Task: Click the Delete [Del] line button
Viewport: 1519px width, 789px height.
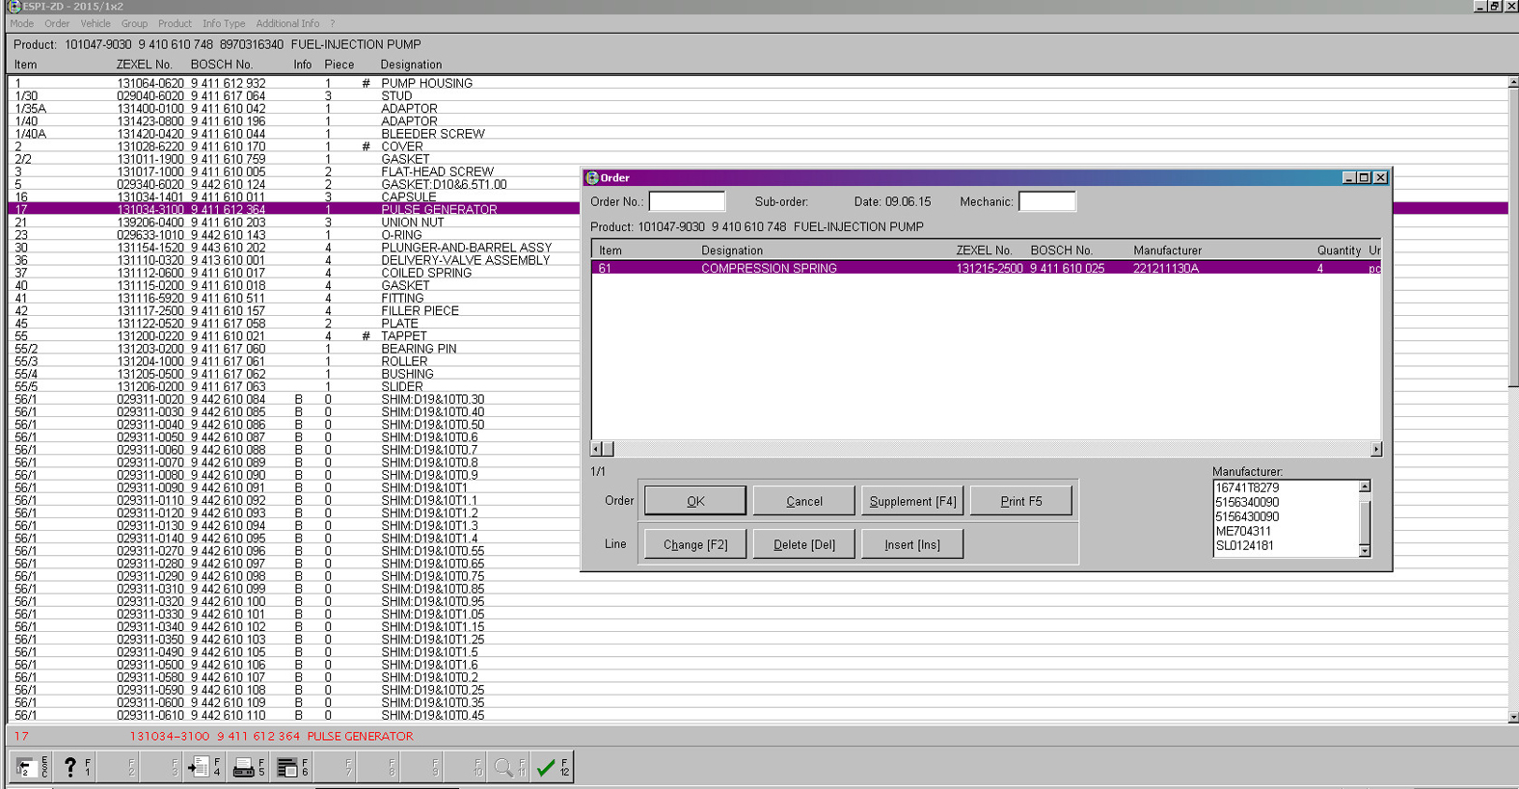Action: coord(803,544)
